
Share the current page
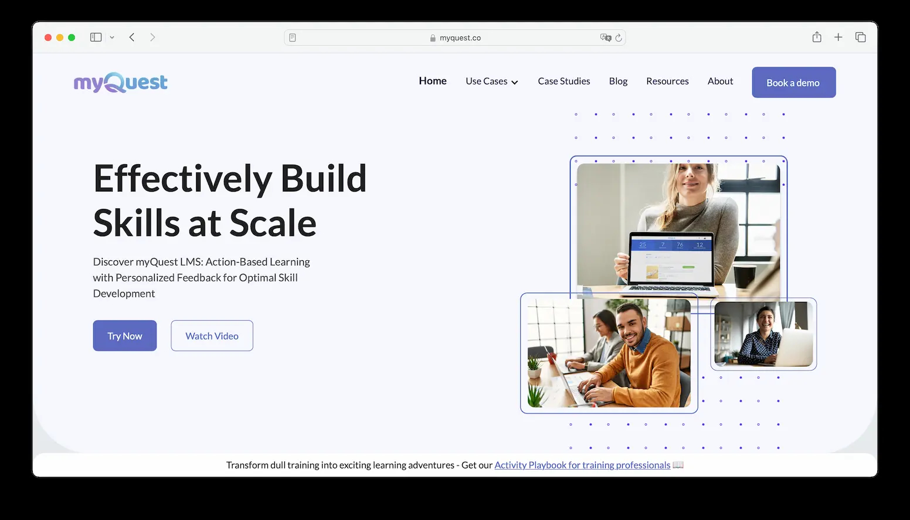tap(816, 36)
